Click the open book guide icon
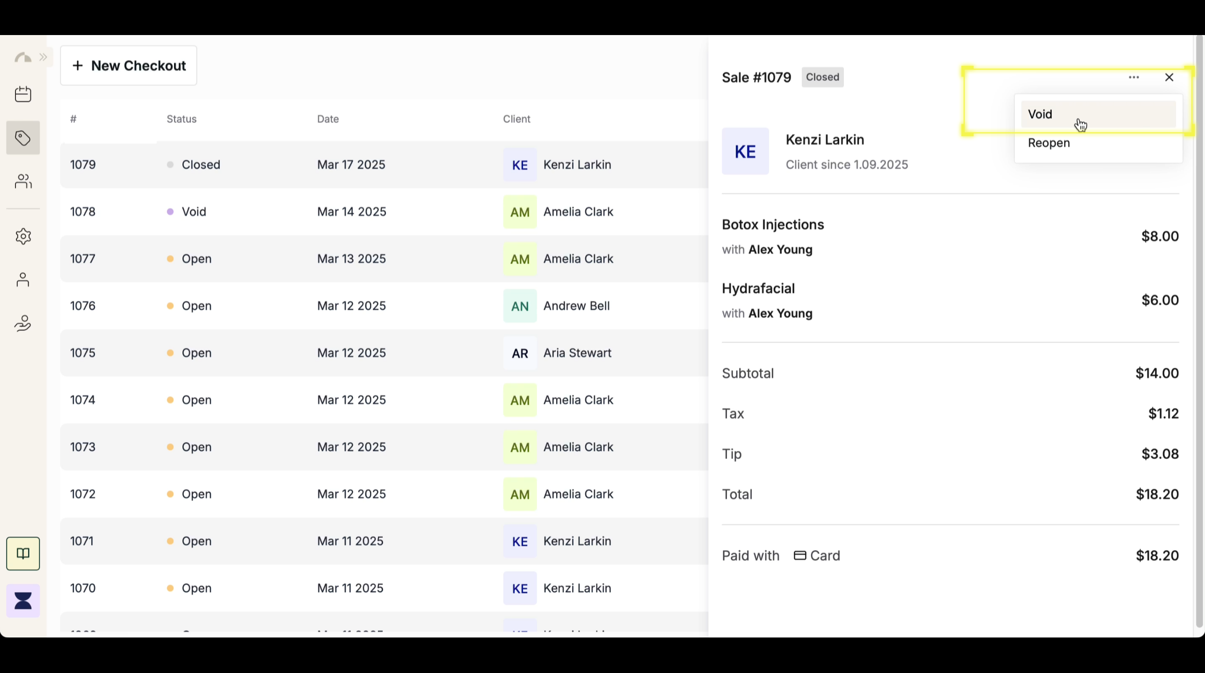Screen dimensions: 1205x673 23,554
